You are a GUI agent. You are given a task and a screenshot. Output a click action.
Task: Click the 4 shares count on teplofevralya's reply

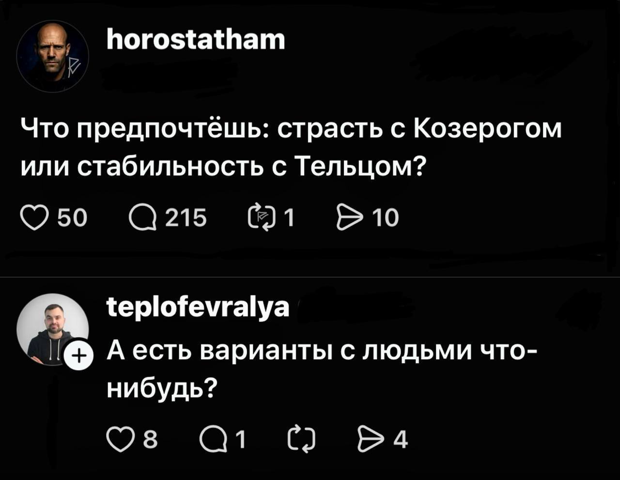tap(400, 440)
